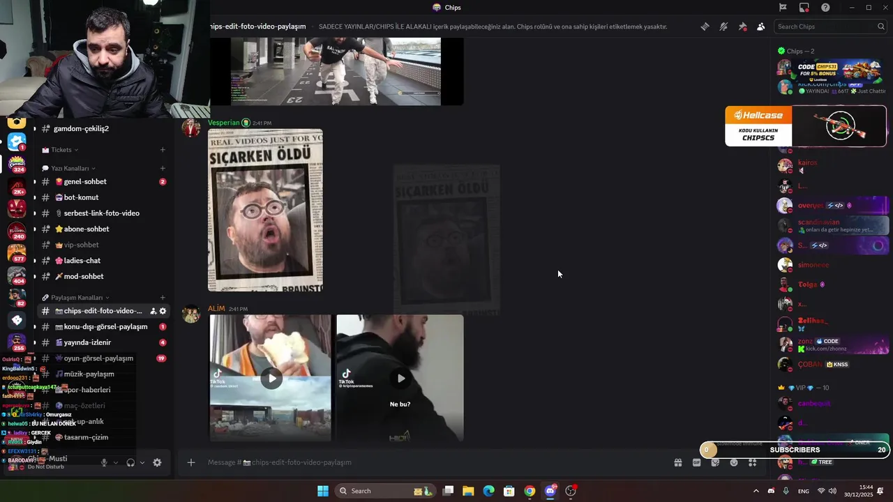Screen dimensions: 893x502
Task: Open pinned messages pin icon
Action: (742, 26)
